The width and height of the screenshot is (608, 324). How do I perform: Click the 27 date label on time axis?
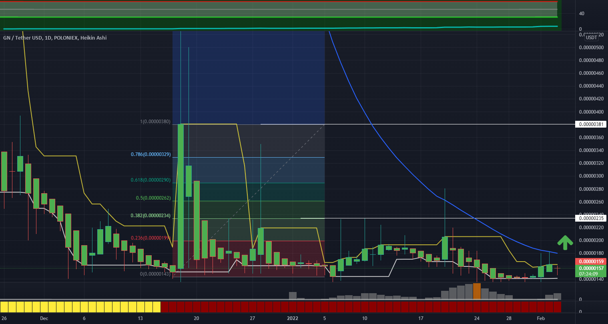pyautogui.click(x=253, y=318)
